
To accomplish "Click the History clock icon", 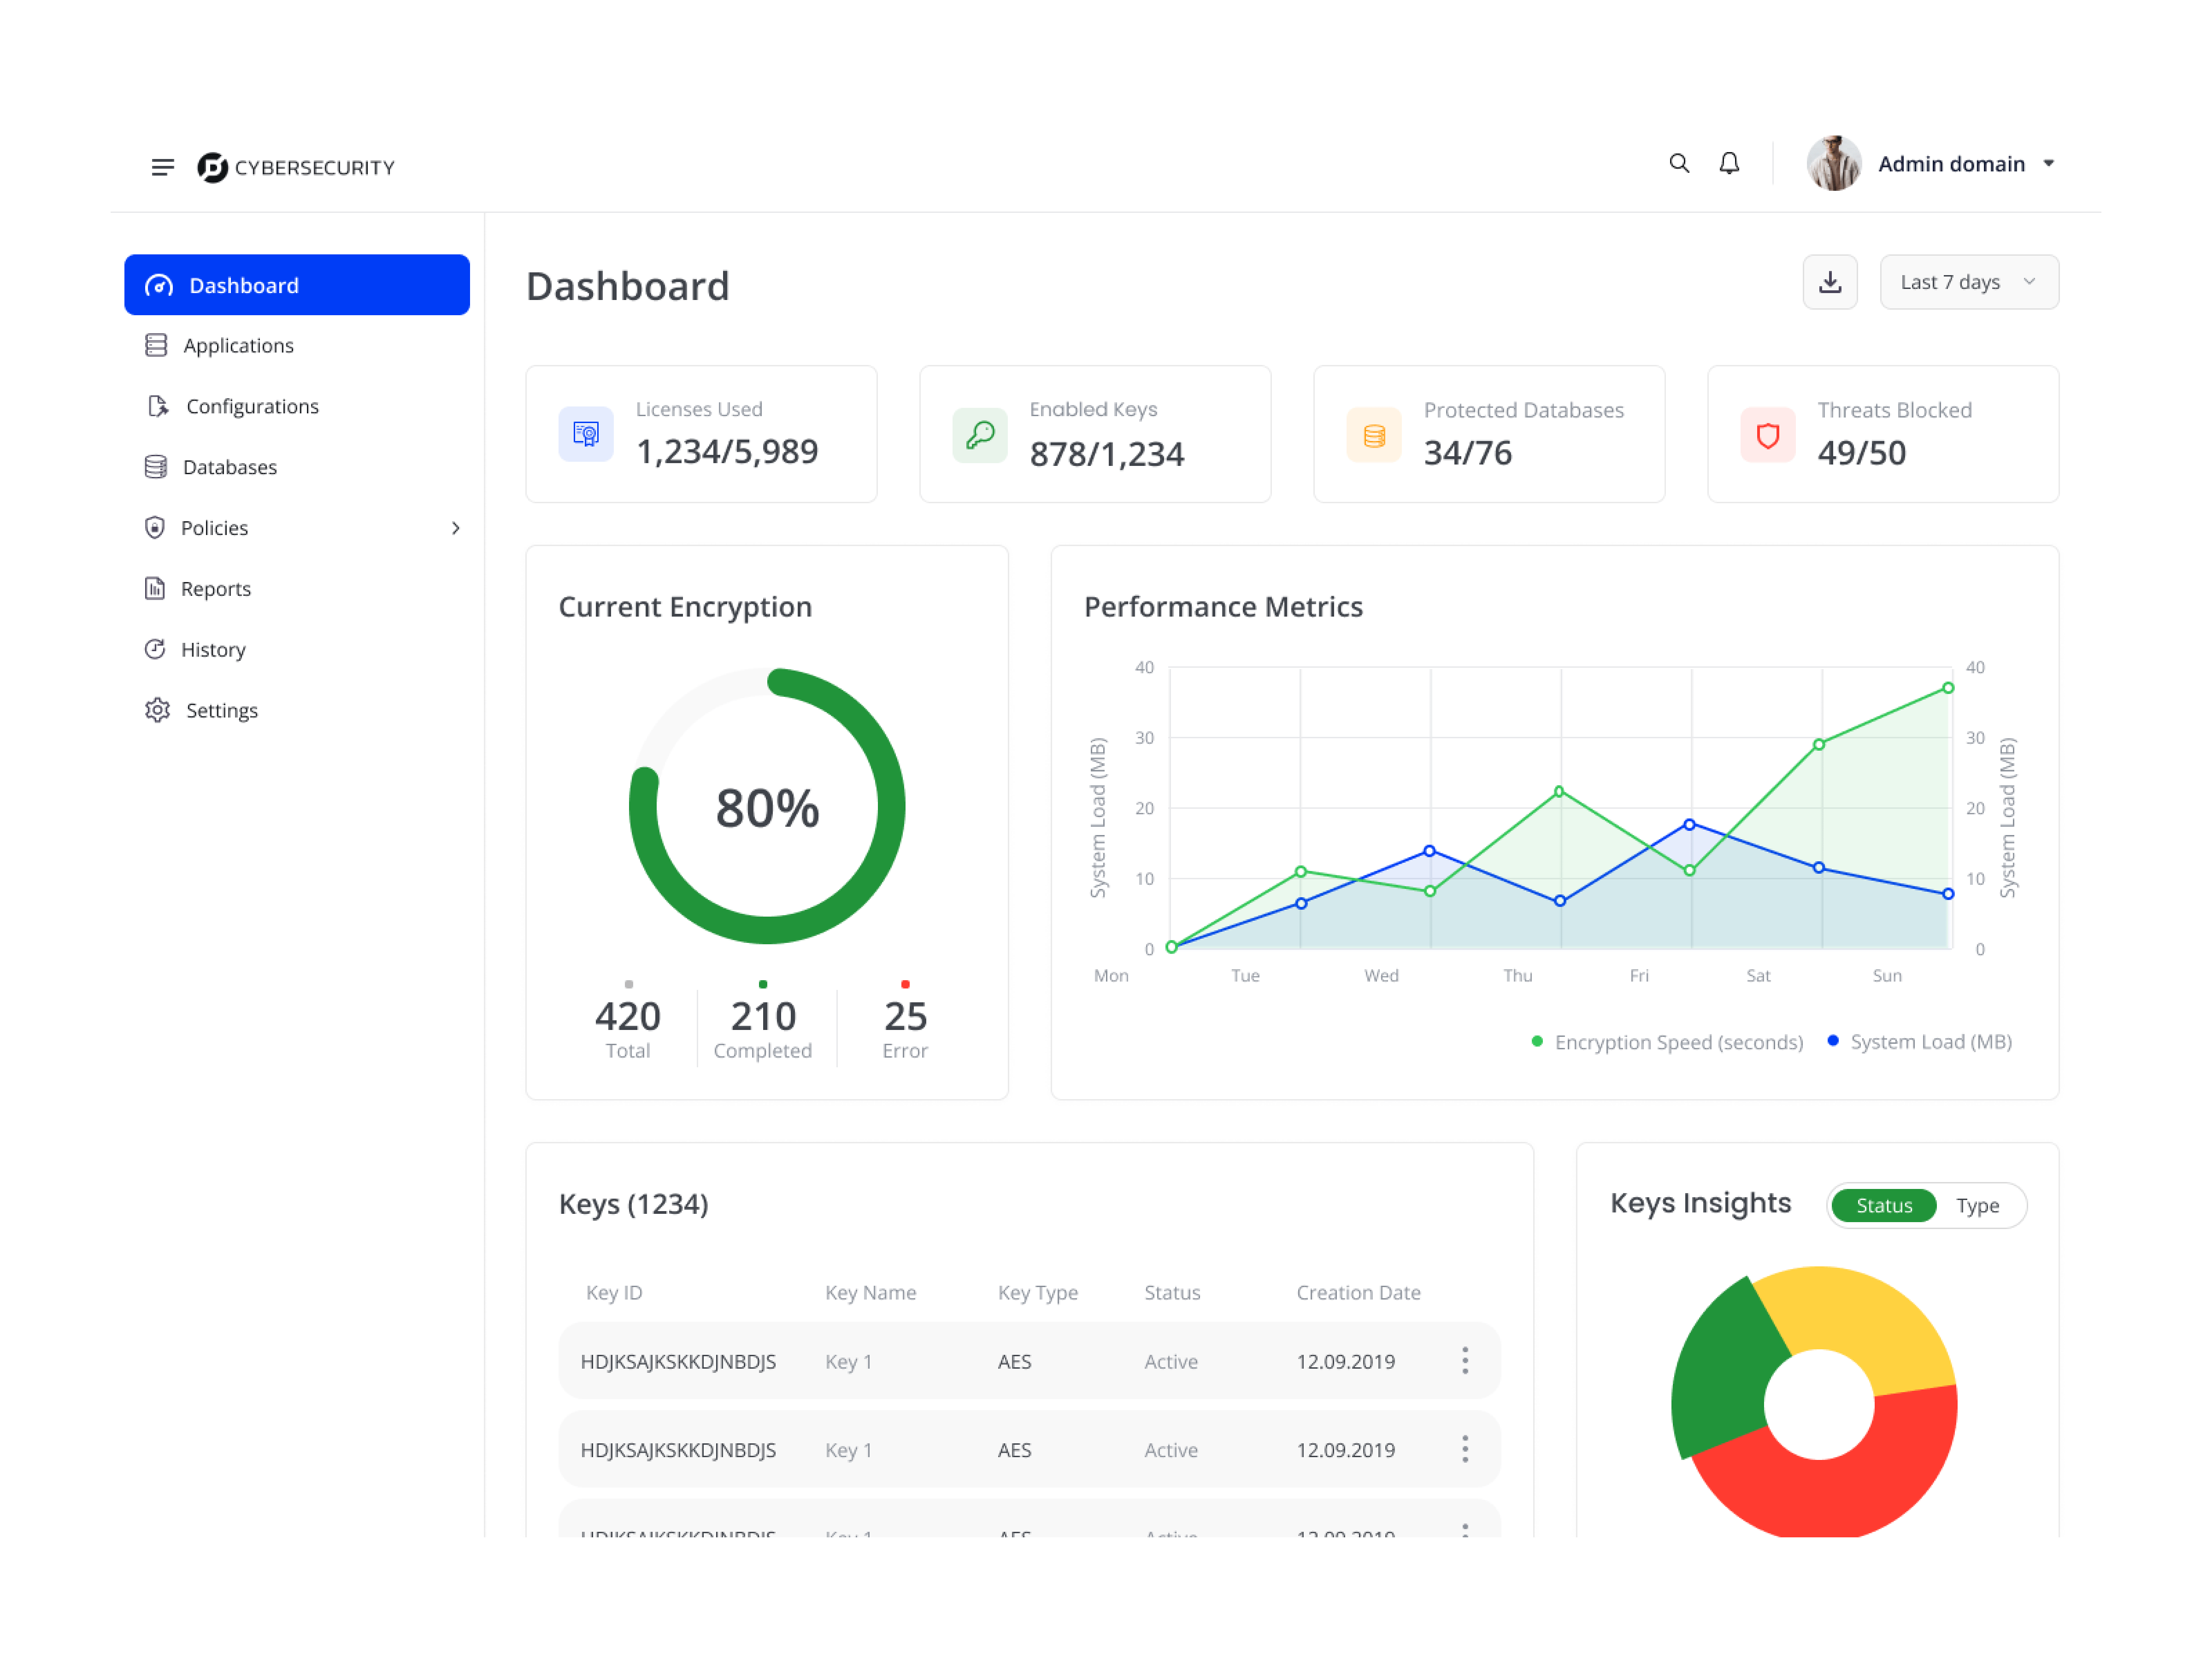I will pyautogui.click(x=155, y=650).
